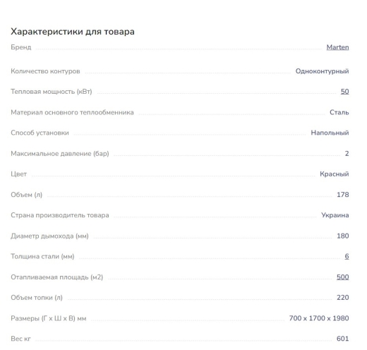The image size is (367, 350).
Task: Select the 700 x 1700 x 1980 dimensions
Action: (319, 318)
